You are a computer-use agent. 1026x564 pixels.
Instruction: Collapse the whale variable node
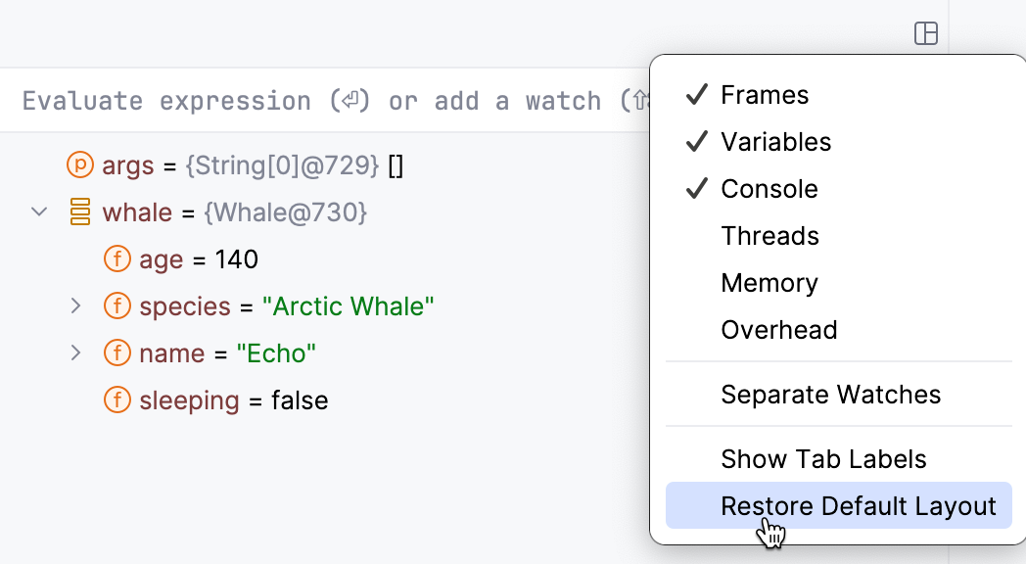(x=38, y=211)
